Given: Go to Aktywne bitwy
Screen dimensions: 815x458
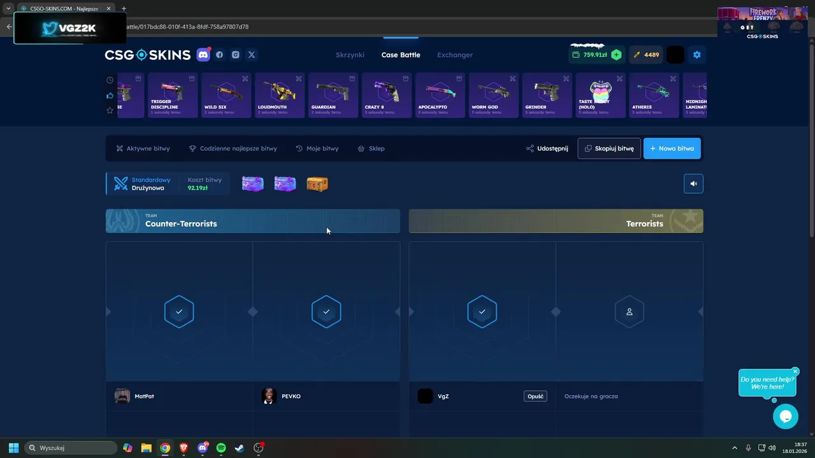Looking at the screenshot, I should tap(143, 148).
